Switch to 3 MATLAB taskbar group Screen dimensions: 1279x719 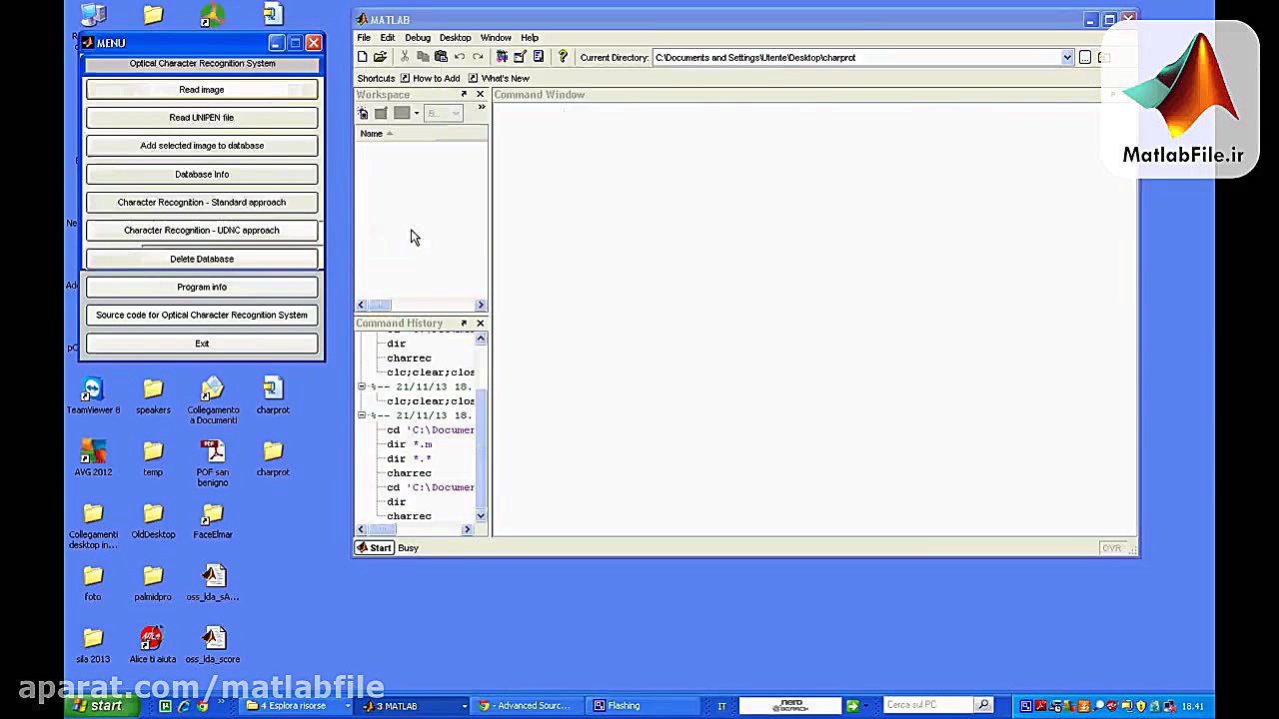412,706
